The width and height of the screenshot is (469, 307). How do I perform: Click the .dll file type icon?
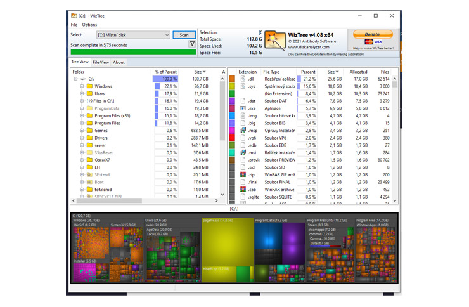coord(243,79)
